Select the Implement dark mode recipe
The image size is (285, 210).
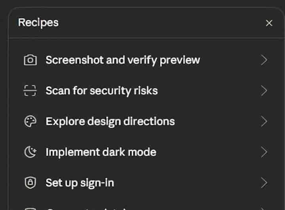pyautogui.click(x=101, y=152)
